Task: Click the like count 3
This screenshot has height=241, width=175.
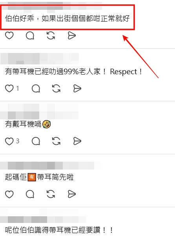Action: [x=18, y=141]
